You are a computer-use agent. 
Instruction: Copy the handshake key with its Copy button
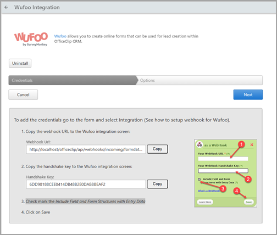(x=157, y=184)
